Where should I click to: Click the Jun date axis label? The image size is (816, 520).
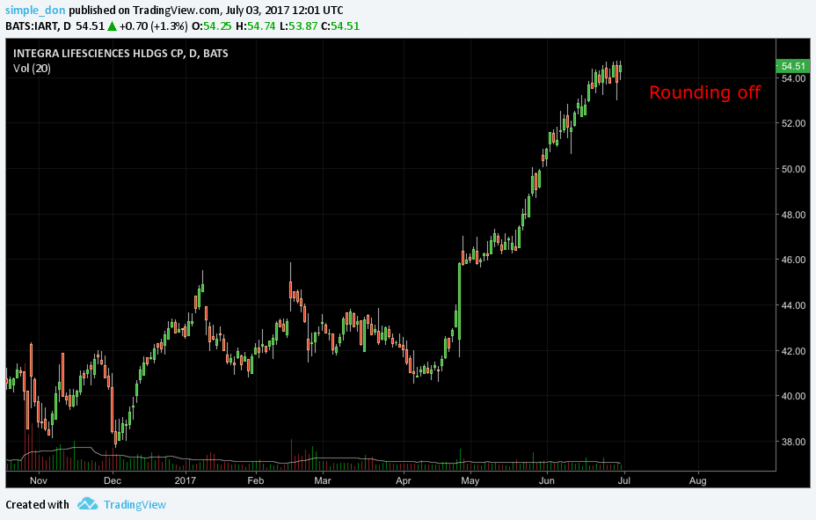pyautogui.click(x=546, y=480)
